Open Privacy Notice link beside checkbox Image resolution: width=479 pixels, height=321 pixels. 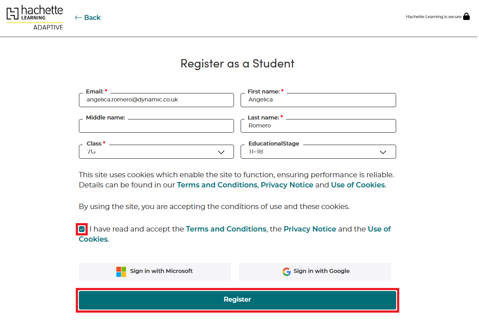(310, 229)
